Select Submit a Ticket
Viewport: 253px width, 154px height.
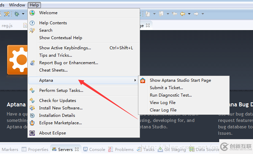click(184, 87)
